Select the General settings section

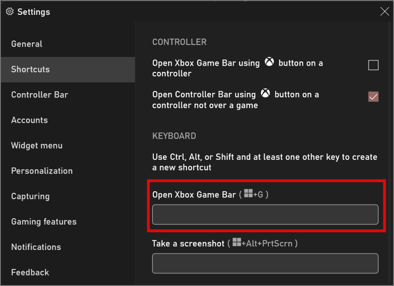point(26,44)
